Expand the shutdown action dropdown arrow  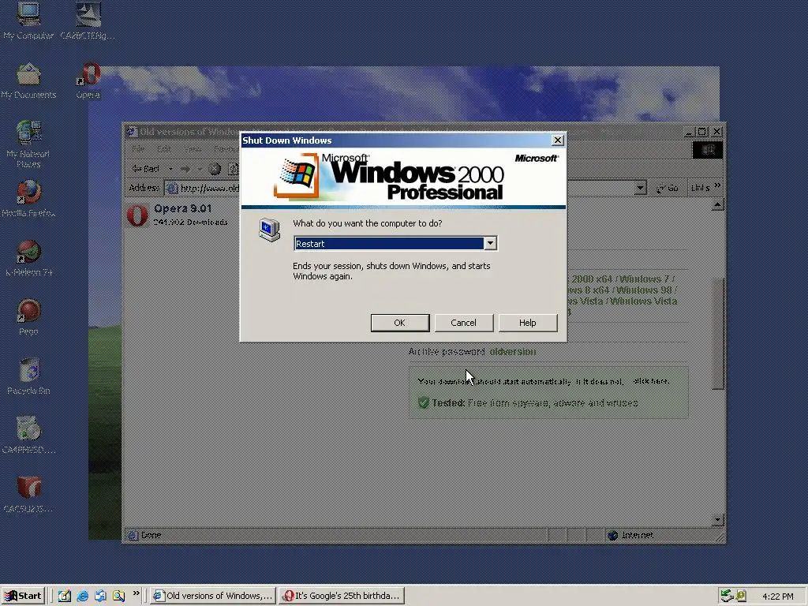click(490, 243)
